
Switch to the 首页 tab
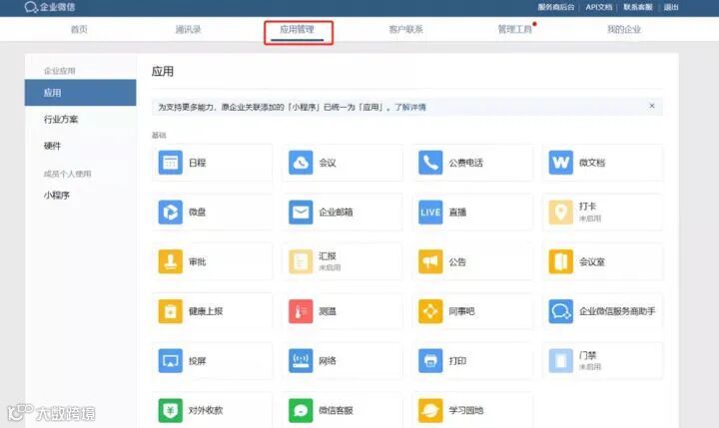click(x=79, y=29)
